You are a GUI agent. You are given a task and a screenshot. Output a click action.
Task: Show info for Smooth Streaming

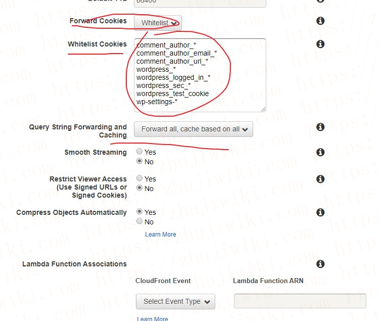[320, 152]
